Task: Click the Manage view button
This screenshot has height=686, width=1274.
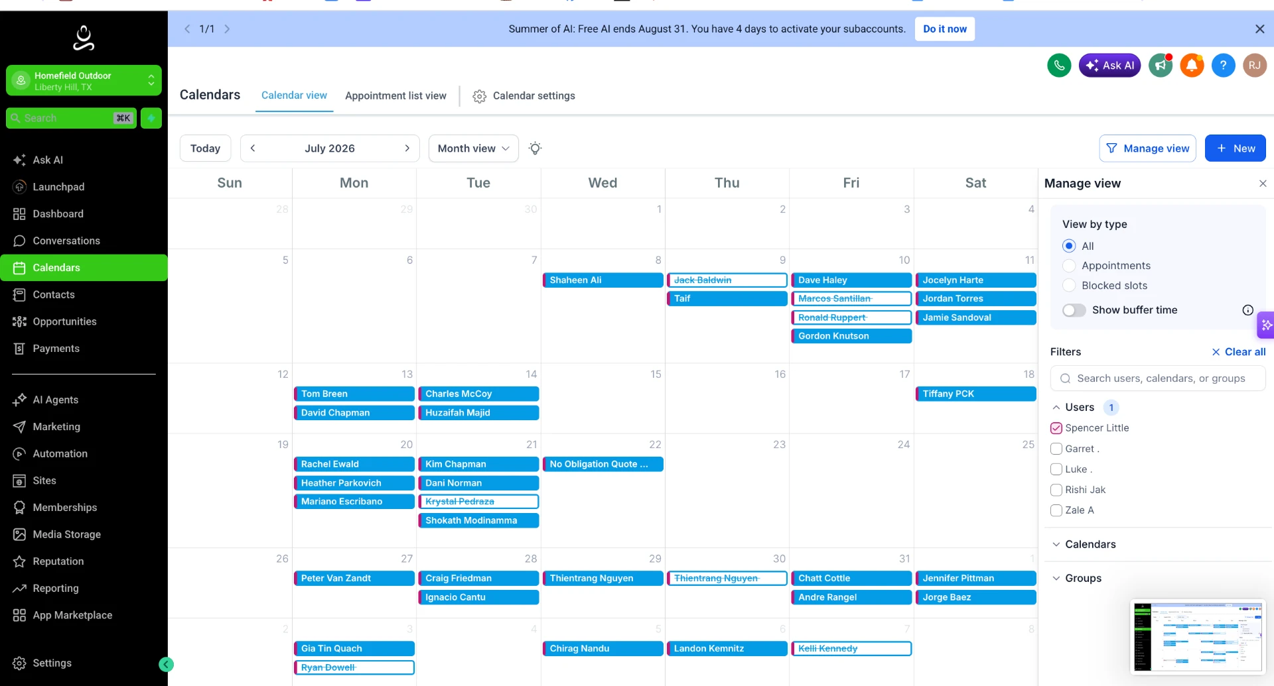Action: point(1147,148)
